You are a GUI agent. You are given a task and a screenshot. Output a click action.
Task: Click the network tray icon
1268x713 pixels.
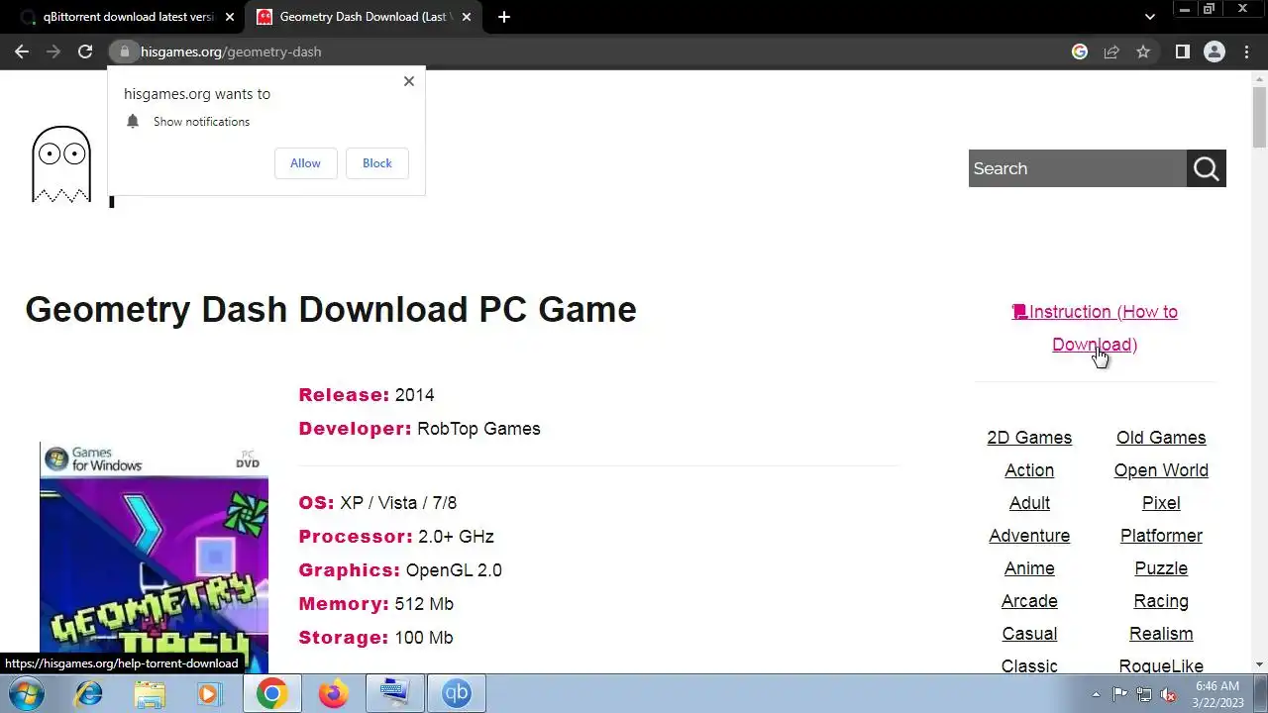click(1144, 694)
